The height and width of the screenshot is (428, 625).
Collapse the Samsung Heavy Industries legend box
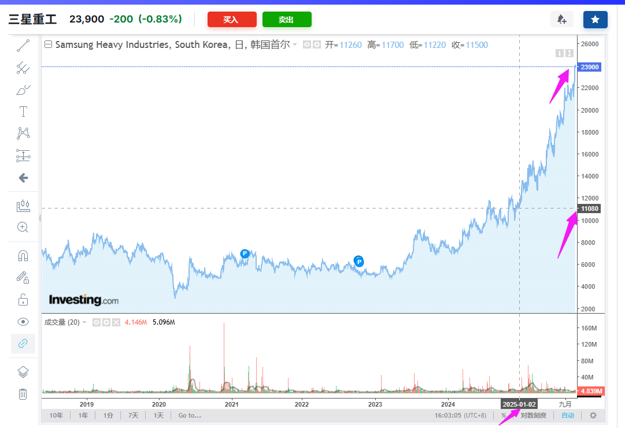pos(48,44)
